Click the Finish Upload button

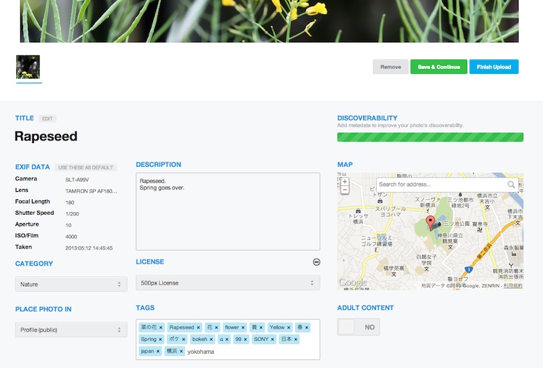pyautogui.click(x=493, y=67)
